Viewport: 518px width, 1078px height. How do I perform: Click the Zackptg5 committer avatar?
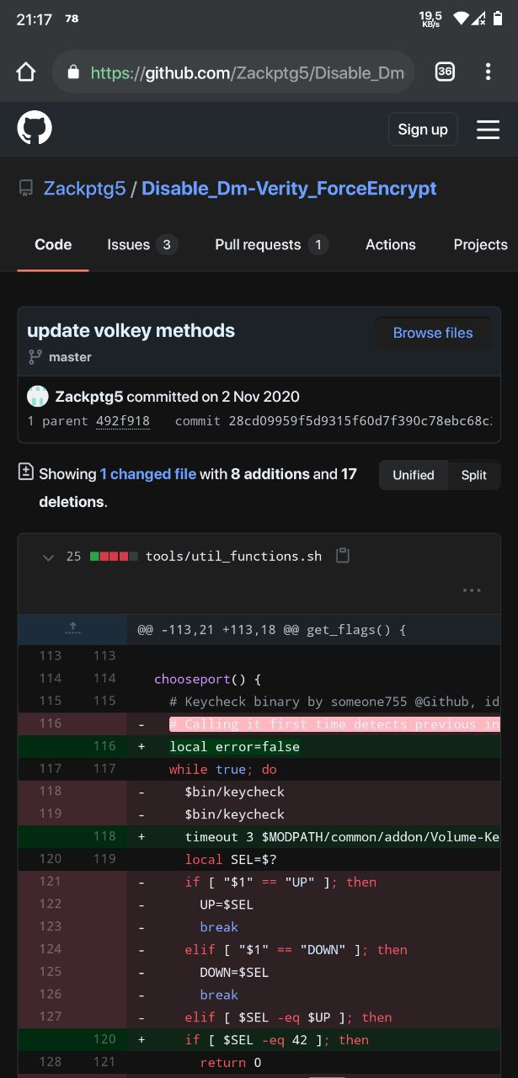pyautogui.click(x=38, y=397)
